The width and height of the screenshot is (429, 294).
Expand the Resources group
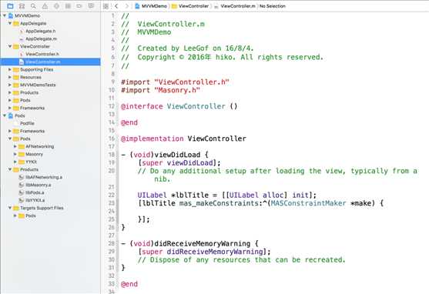click(x=10, y=77)
